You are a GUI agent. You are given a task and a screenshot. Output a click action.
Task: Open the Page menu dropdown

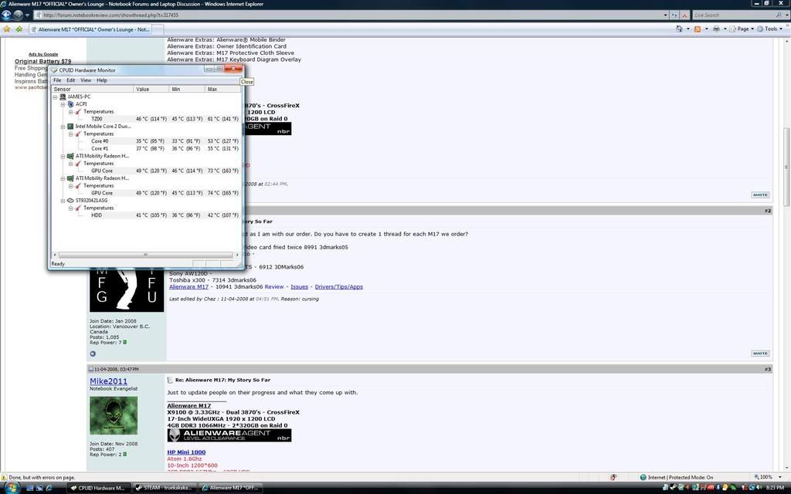742,29
